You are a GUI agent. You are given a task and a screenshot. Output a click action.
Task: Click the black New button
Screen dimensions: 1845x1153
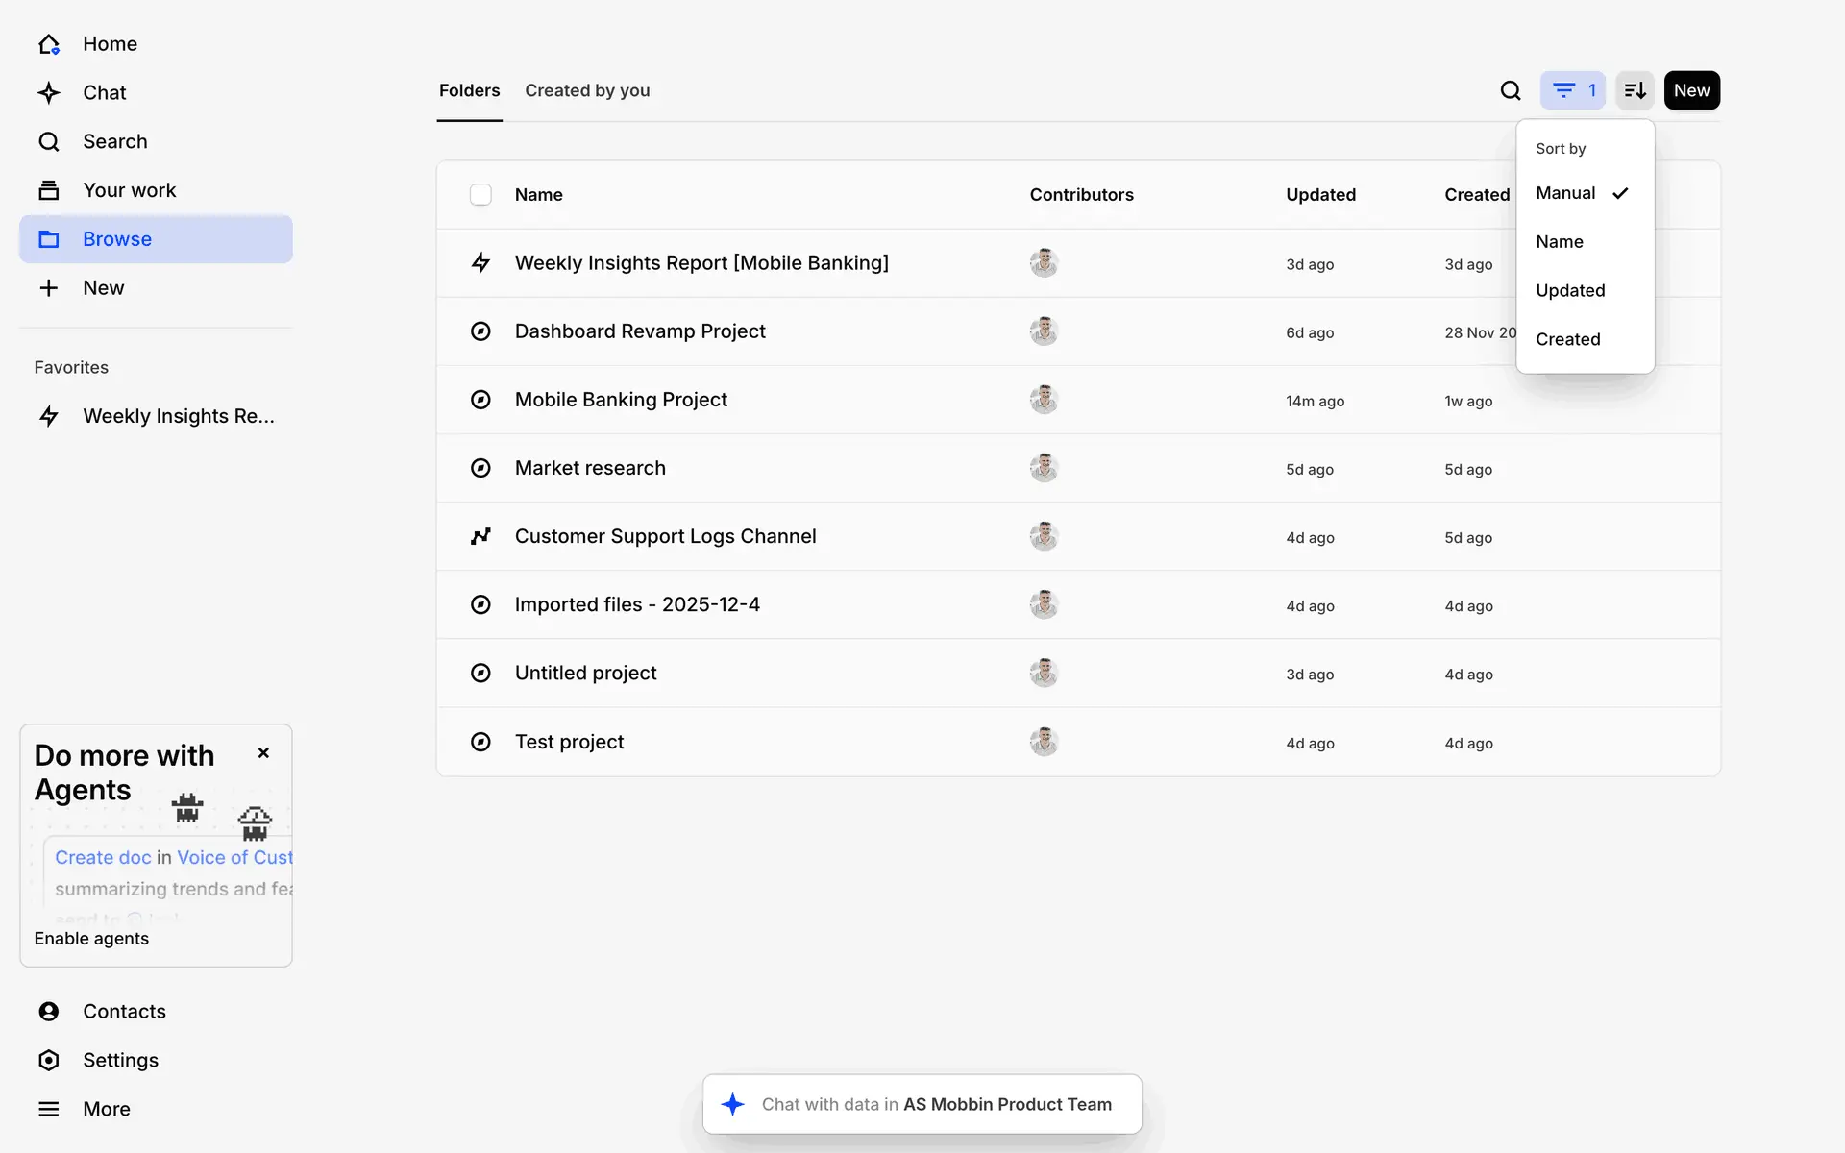pos(1691,90)
